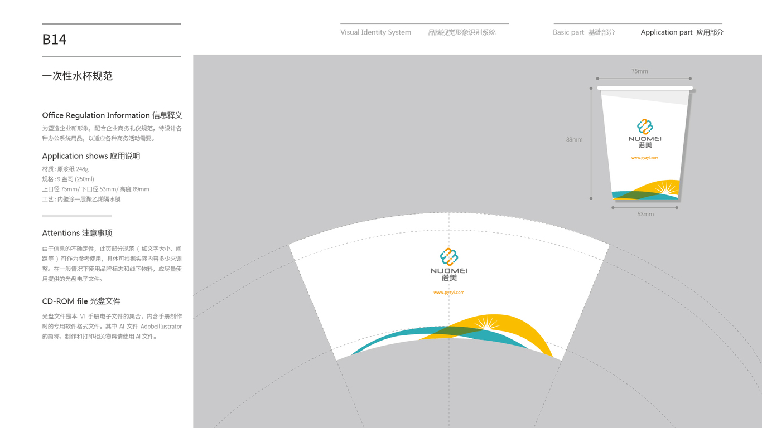Click the paragraph starting 为塑造企业新形象
Screen dimensions: 762x428
point(112,134)
